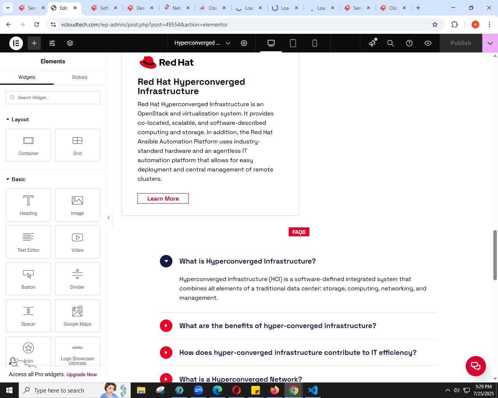Select the Grid widget
Viewport: 498px width, 398px height.
(77, 145)
